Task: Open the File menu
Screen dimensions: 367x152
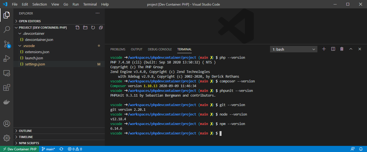Action: pyautogui.click(x=15, y=4)
